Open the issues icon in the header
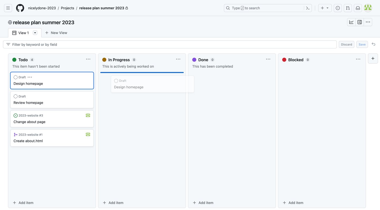The width and height of the screenshot is (380, 210). click(x=338, y=8)
